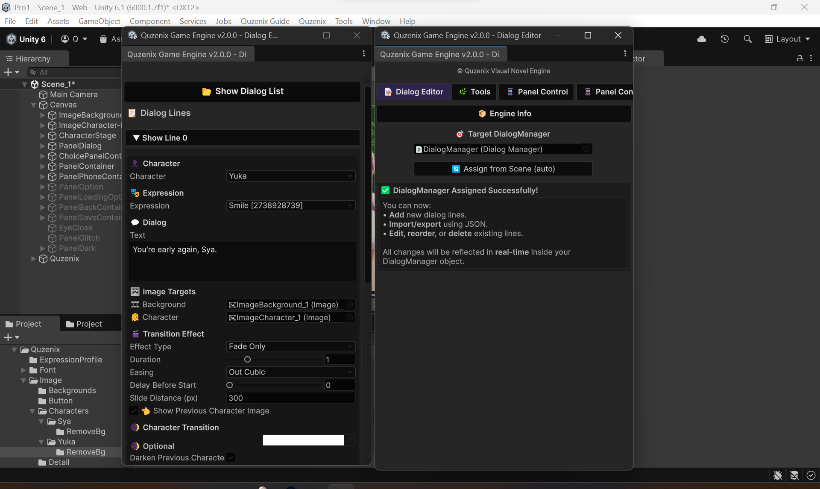Collapse the Show Line 0 section
The image size is (820, 489).
[x=137, y=138]
